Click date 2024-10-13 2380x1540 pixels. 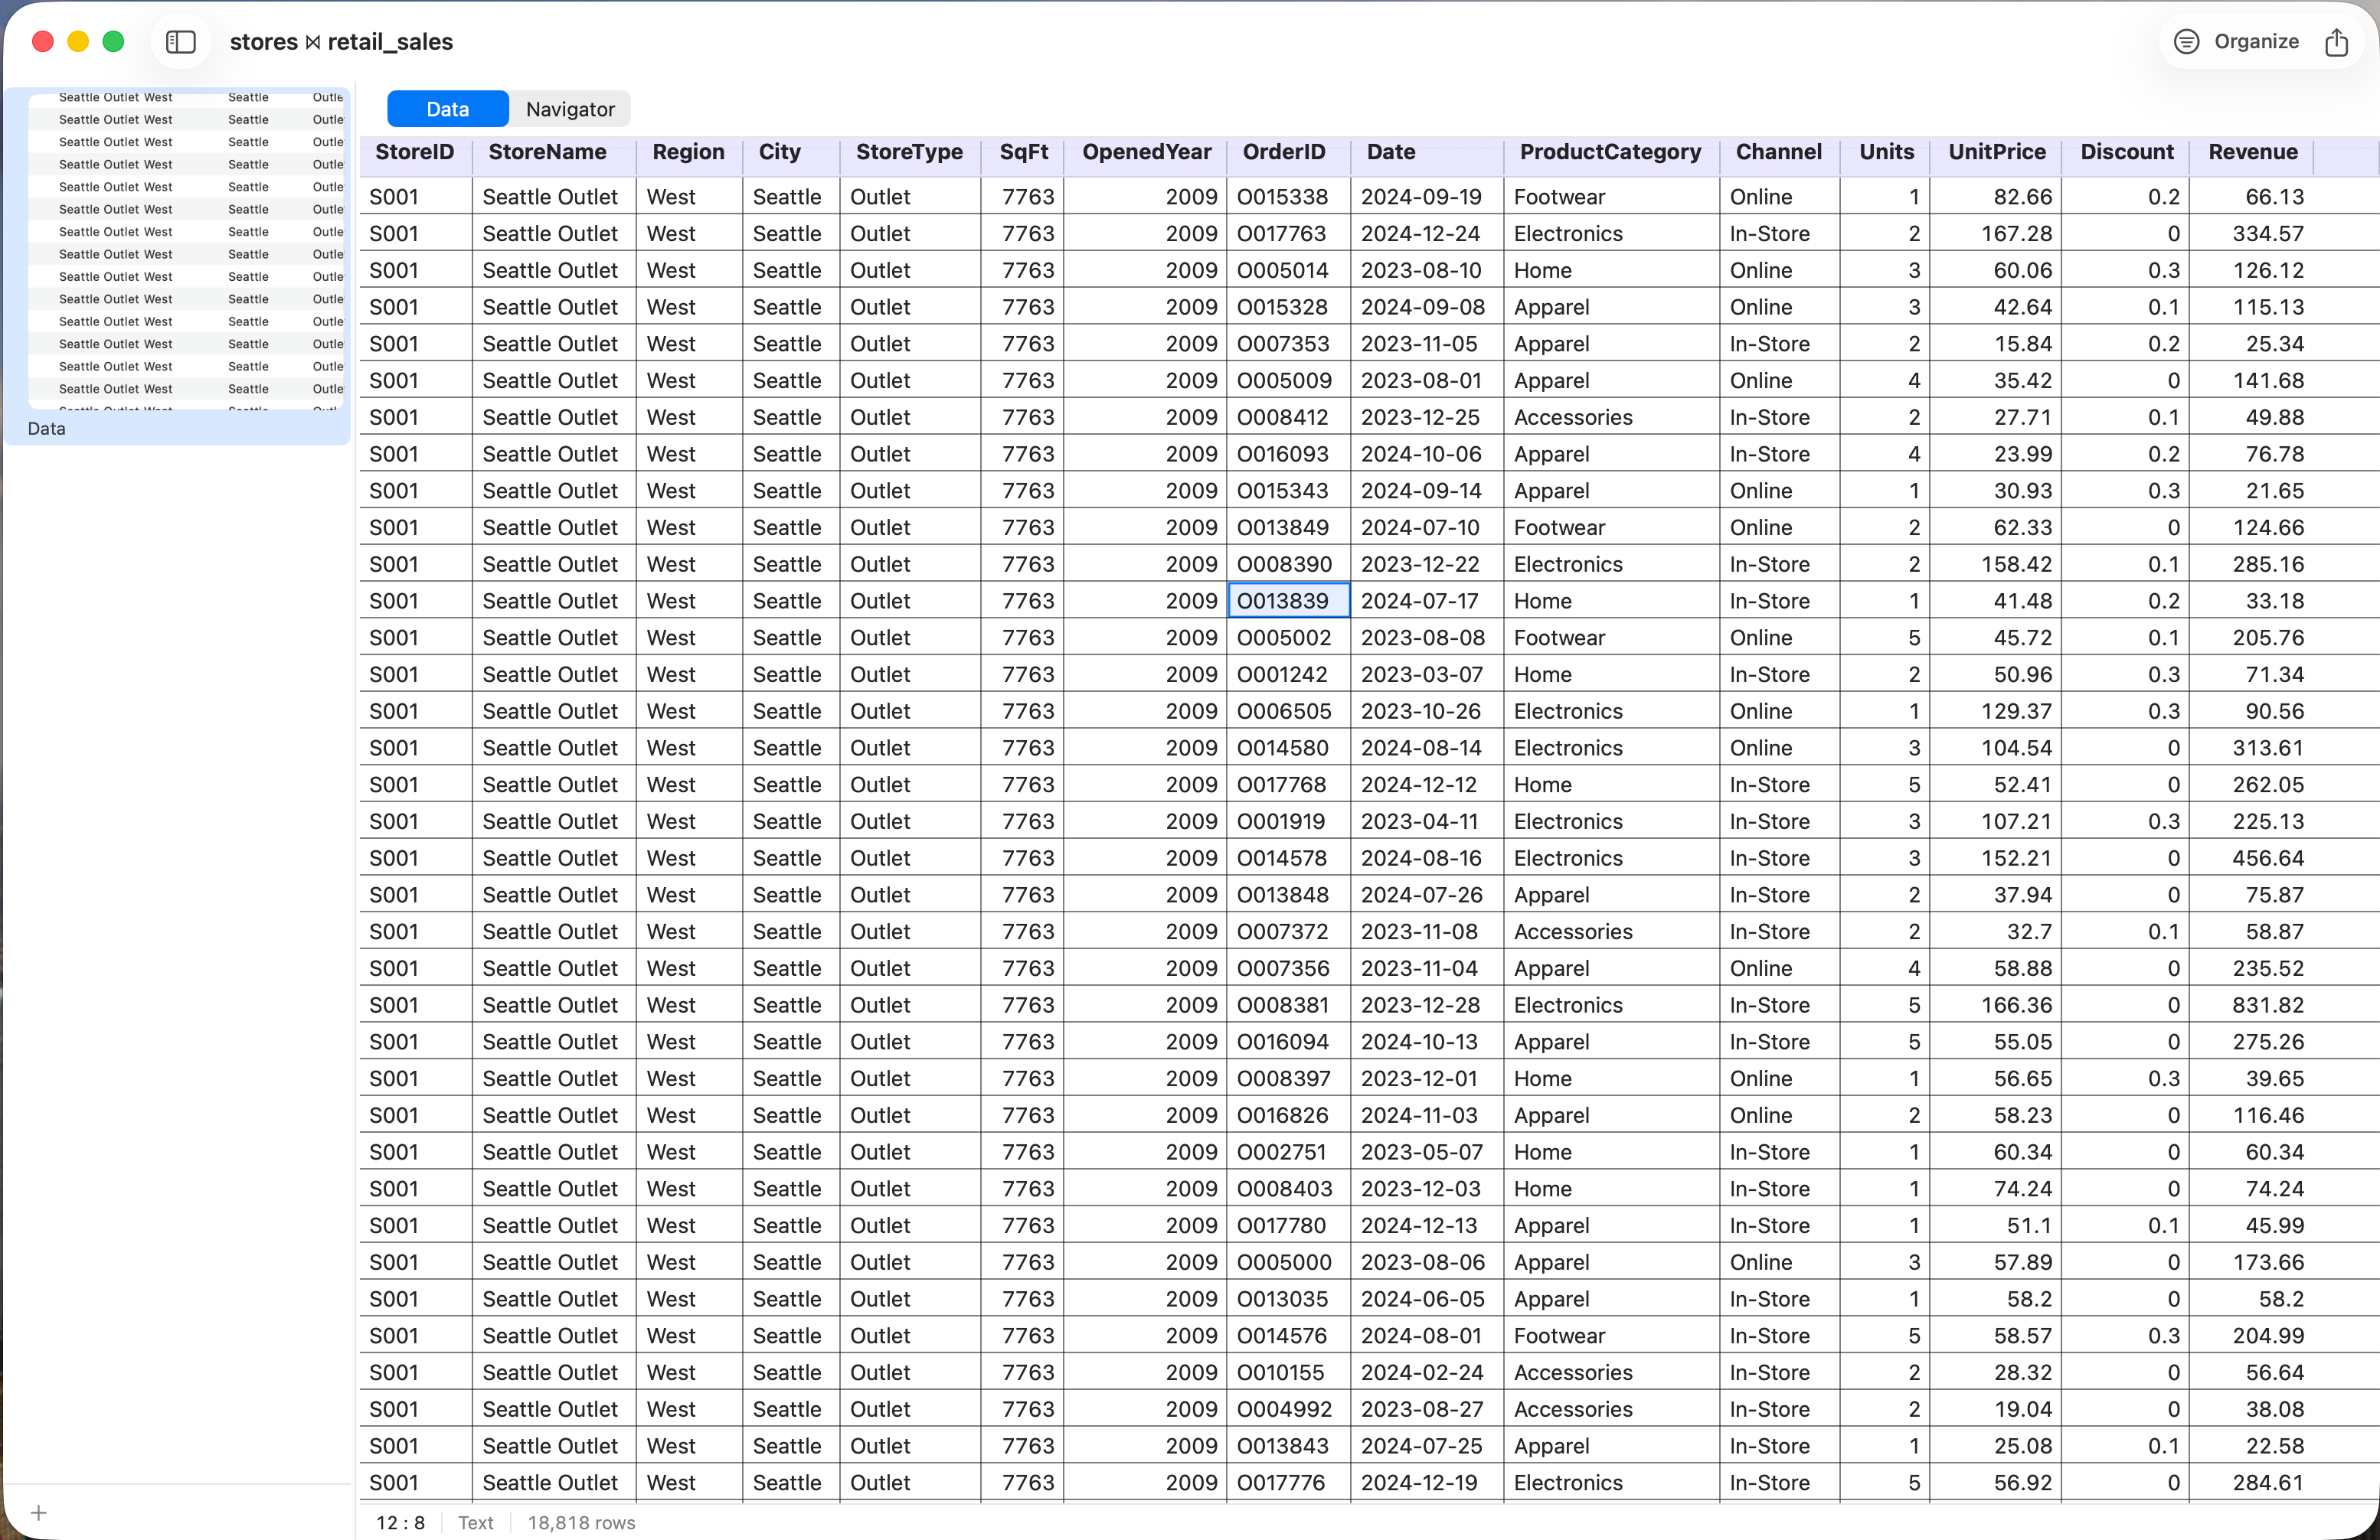1427,1042
